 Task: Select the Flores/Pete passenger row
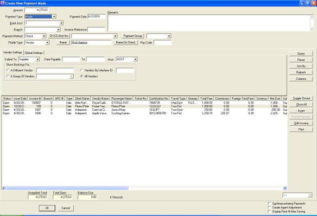click(144, 106)
